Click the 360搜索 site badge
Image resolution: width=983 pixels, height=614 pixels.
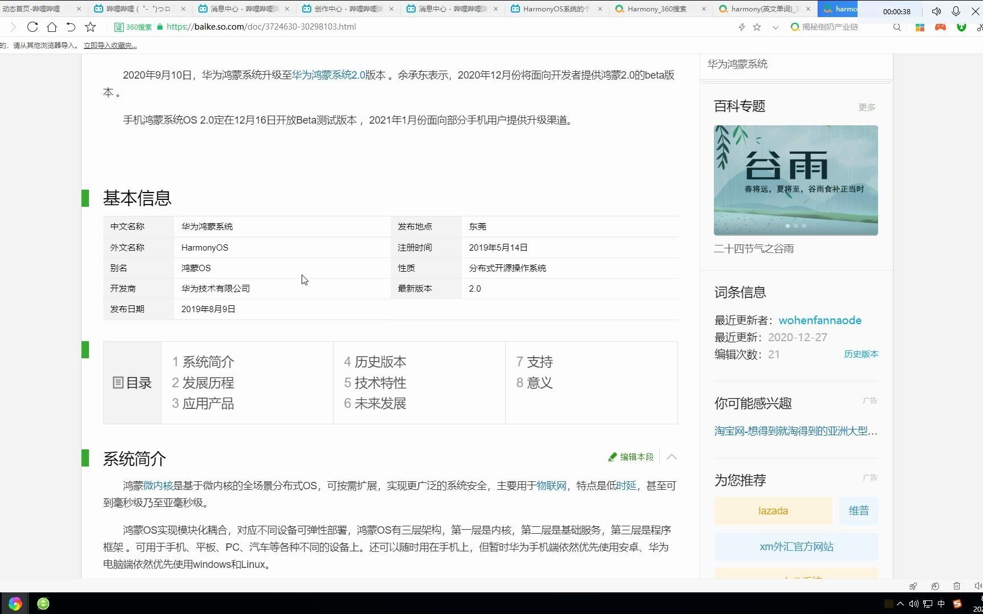[x=134, y=27]
